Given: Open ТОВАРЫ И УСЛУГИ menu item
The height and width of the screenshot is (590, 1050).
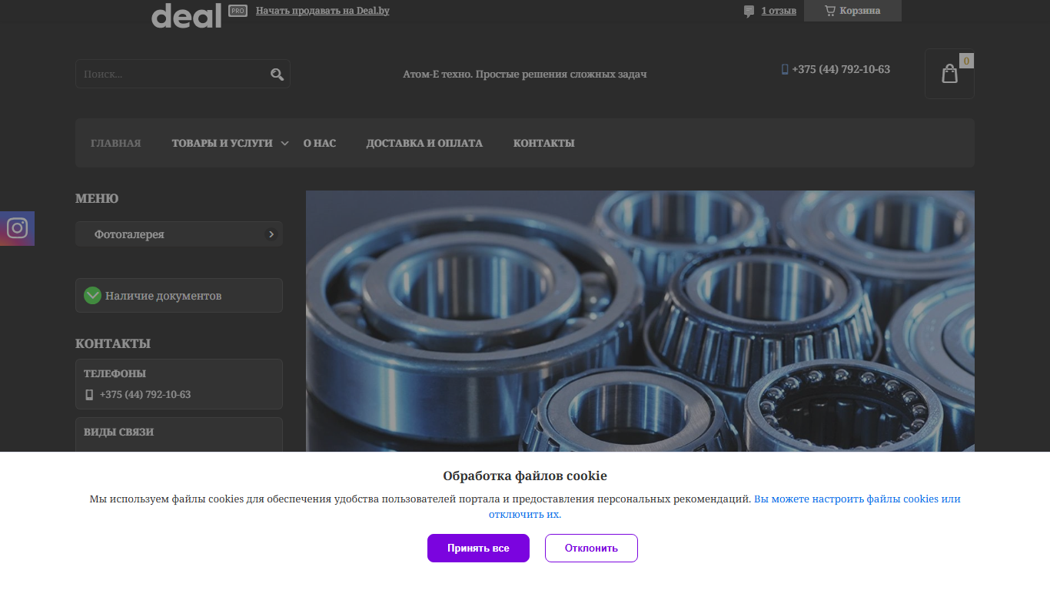Looking at the screenshot, I should 222,143.
